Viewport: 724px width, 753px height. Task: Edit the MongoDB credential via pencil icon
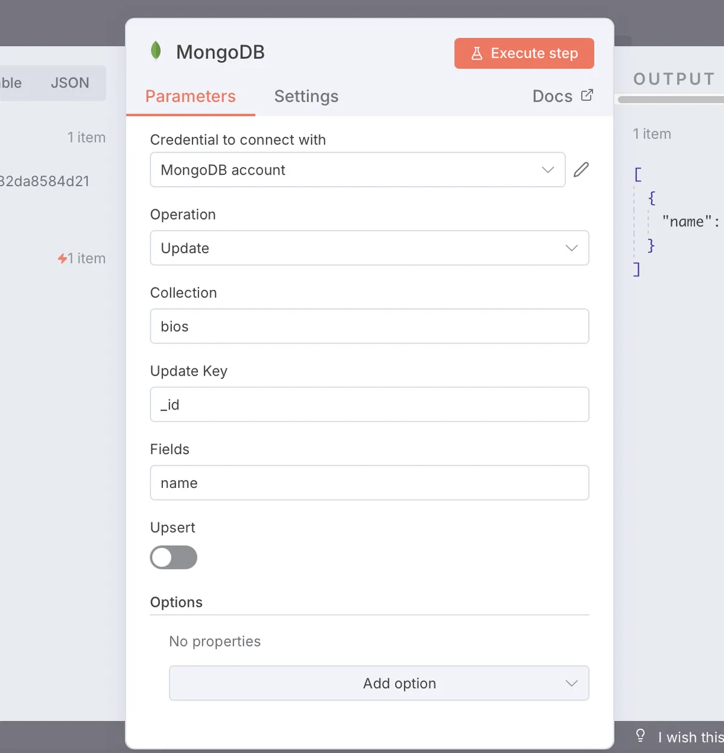[x=581, y=169]
